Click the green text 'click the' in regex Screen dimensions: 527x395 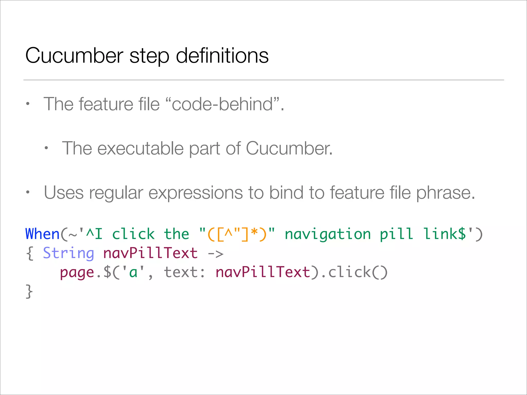tap(151, 234)
